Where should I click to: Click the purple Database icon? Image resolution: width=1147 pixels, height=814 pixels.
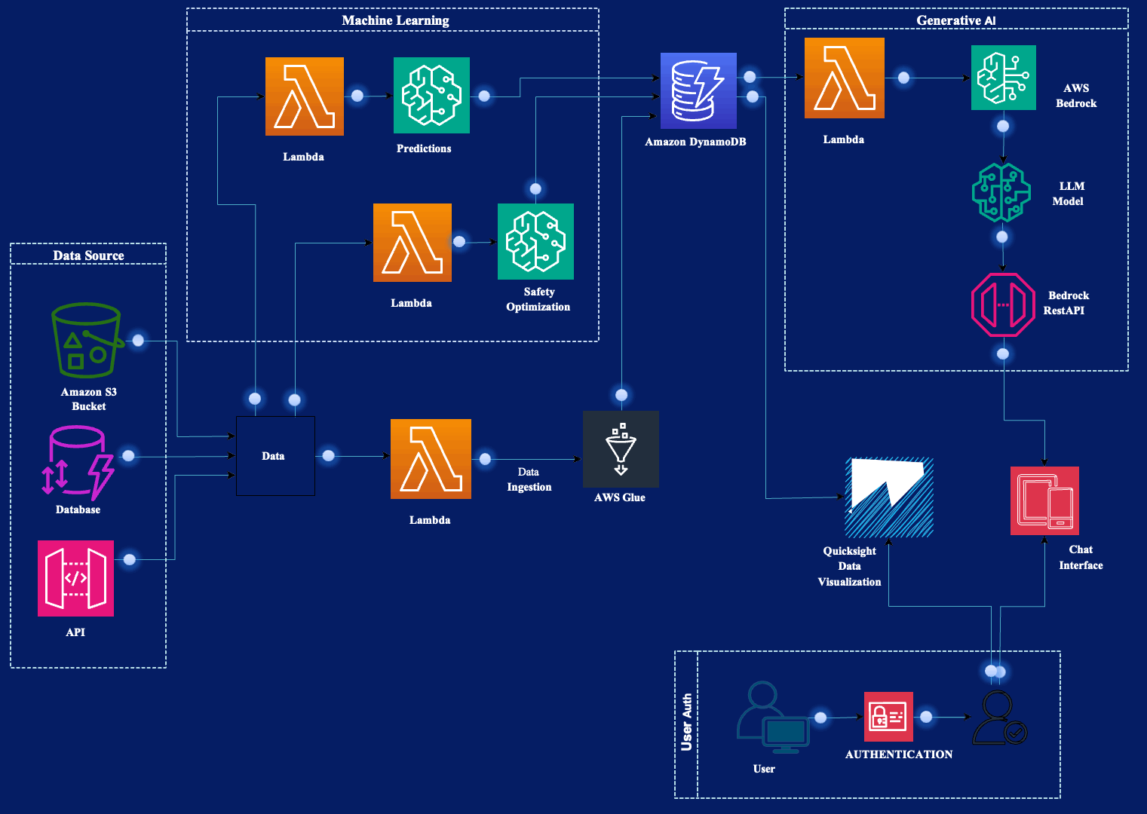[78, 463]
